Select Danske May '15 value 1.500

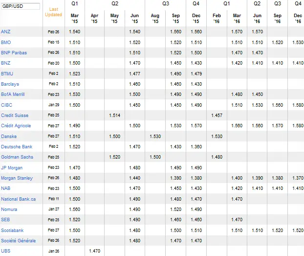coord(114,137)
